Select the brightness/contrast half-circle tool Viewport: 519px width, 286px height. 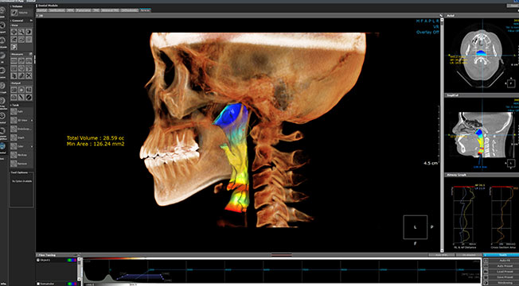(x=29, y=32)
